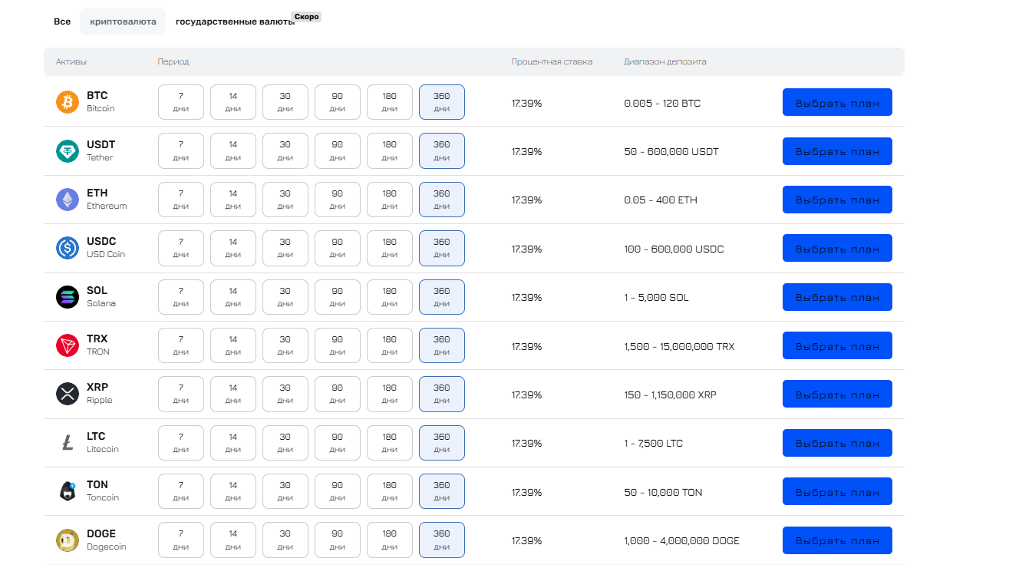Choose a plan for ETH
This screenshot has height=568, width=1009.
[x=837, y=200]
